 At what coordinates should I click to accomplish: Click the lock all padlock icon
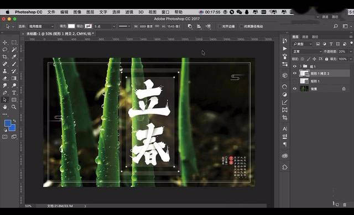click(x=326, y=59)
